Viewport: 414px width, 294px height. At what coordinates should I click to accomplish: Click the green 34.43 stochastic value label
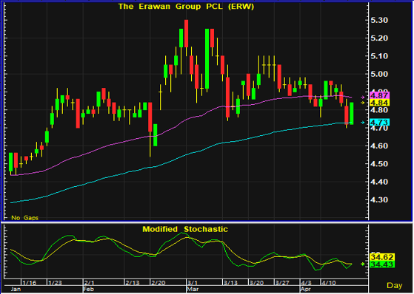pos(382,264)
